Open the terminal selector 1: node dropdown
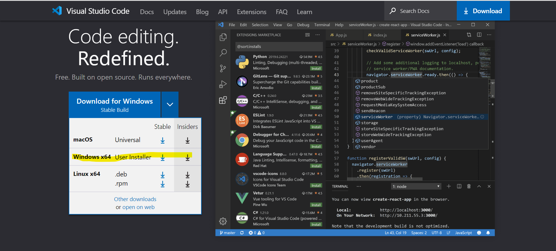The image size is (556, 251). click(416, 186)
